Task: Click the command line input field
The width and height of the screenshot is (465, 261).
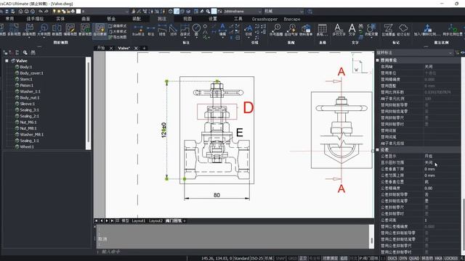Action: click(234, 252)
